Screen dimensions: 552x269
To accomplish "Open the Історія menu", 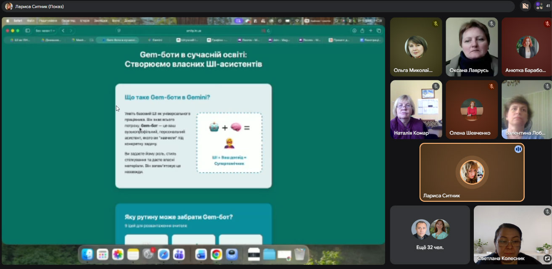I will (85, 20).
